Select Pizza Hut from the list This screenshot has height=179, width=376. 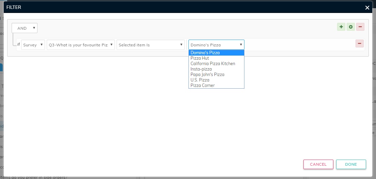point(216,58)
